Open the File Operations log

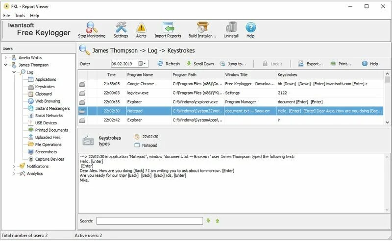(x=48, y=145)
